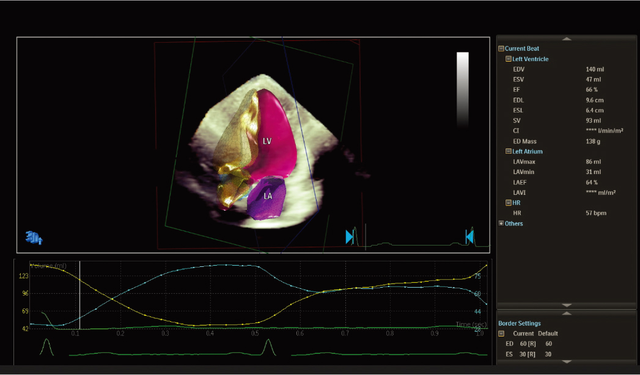
Task: Click the down arrow below the results panel
Action: [x=567, y=305]
